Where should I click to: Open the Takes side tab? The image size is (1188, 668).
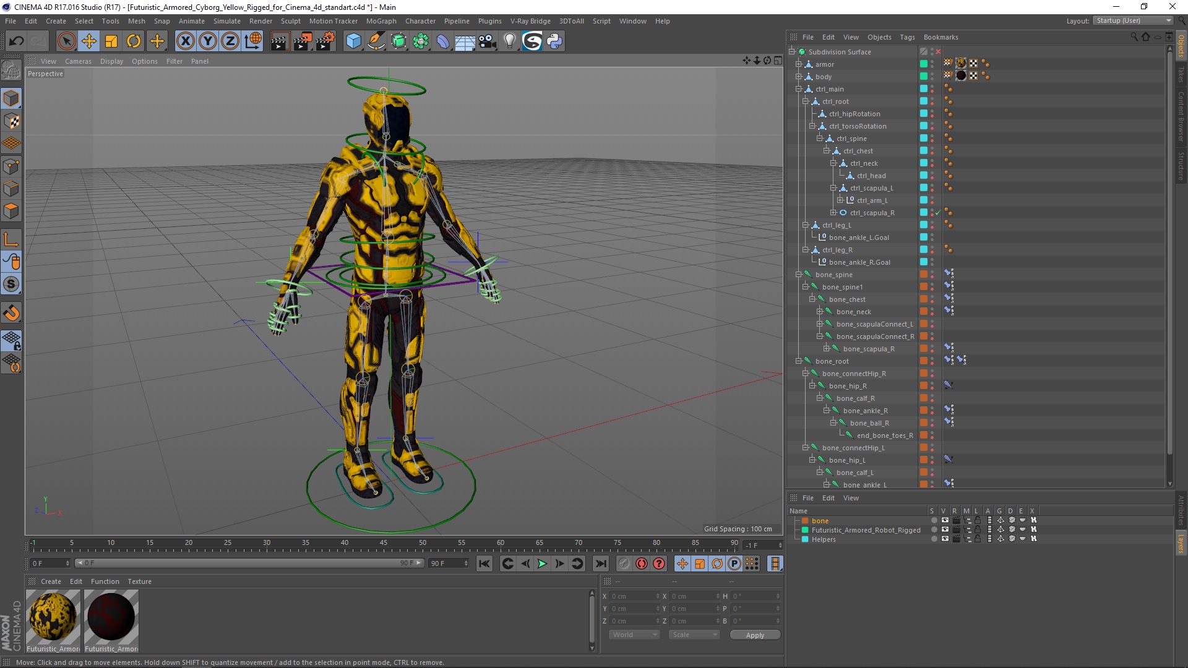(1181, 75)
